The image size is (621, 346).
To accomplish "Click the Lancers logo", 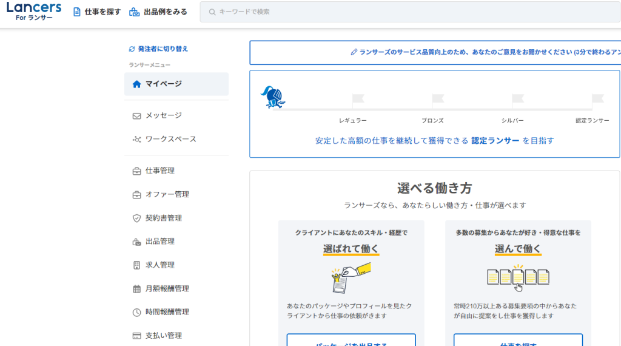I will click(x=34, y=12).
